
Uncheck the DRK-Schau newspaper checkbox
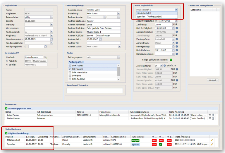point(70,66)
